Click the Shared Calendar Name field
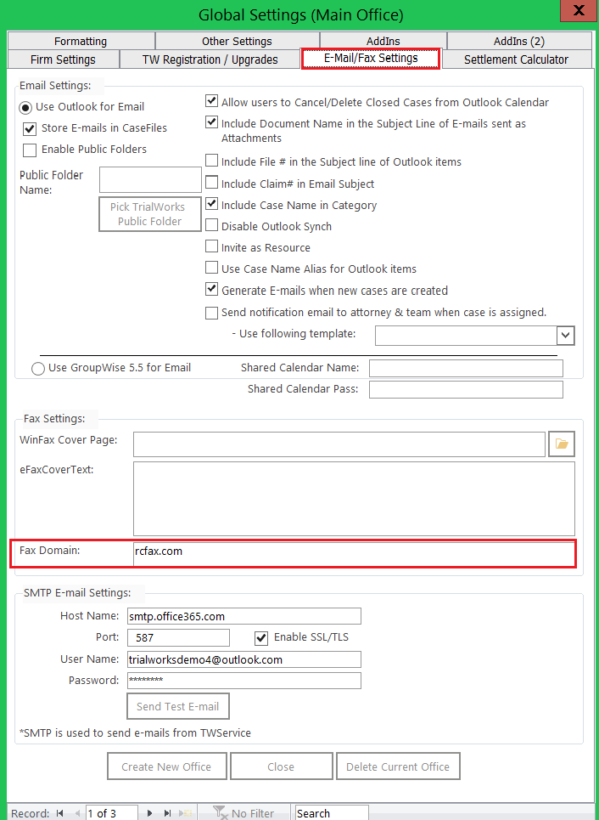 (x=466, y=368)
